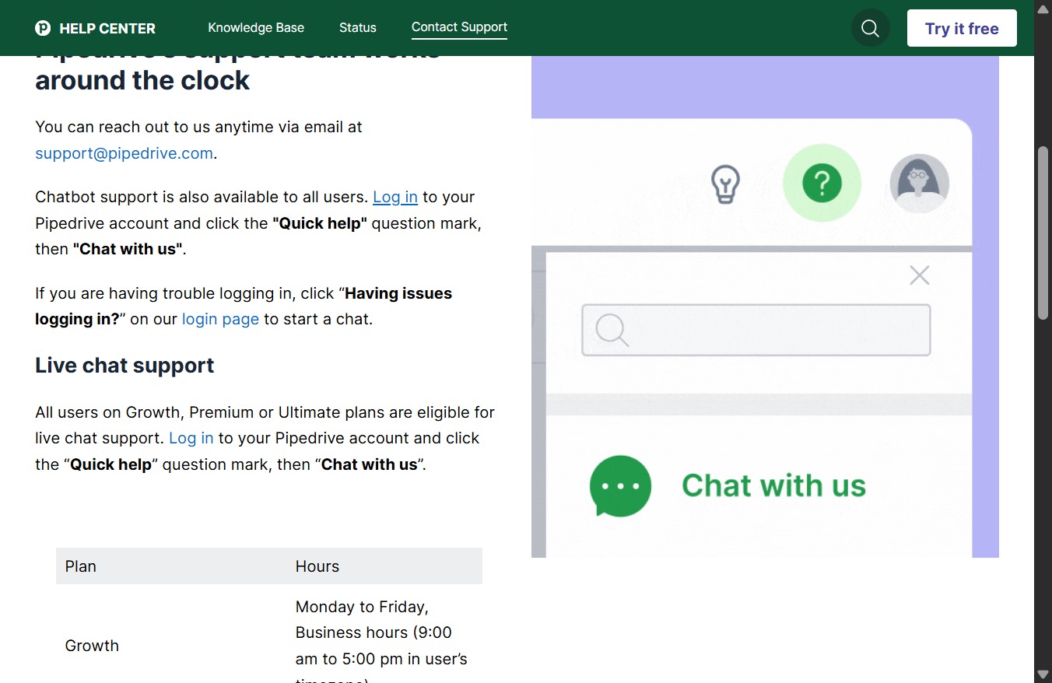Image resolution: width=1052 pixels, height=683 pixels.
Task: Click the Chat with us illustration text
Action: pos(773,485)
